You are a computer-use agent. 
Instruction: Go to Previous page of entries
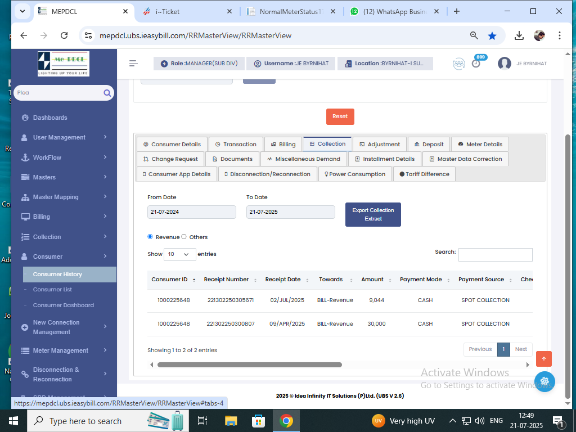pyautogui.click(x=480, y=349)
